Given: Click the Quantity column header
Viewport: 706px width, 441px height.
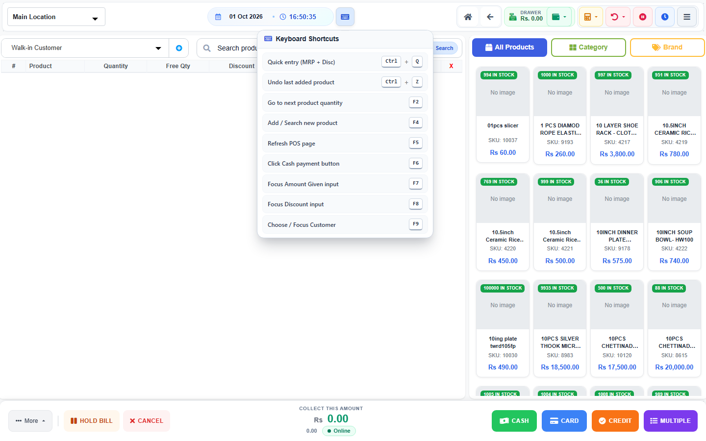Looking at the screenshot, I should (x=116, y=66).
